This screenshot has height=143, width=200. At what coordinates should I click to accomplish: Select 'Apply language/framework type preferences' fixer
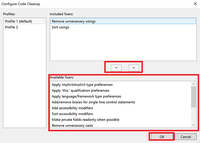pyautogui.click(x=121, y=96)
